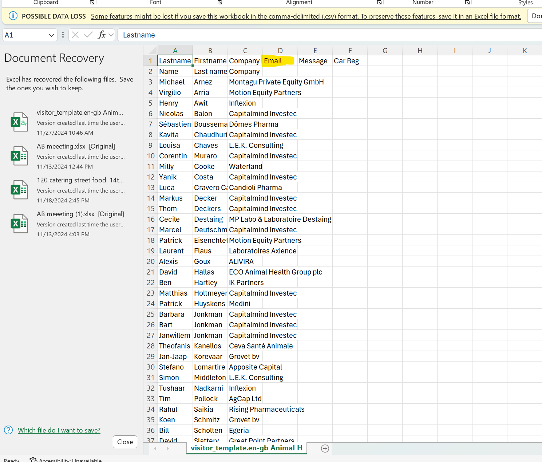This screenshot has height=462, width=542.
Task: Confirm entry with the checkmark icon
Action: [88, 35]
